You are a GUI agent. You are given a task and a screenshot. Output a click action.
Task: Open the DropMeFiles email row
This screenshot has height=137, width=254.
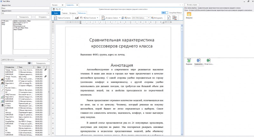coord(26,121)
